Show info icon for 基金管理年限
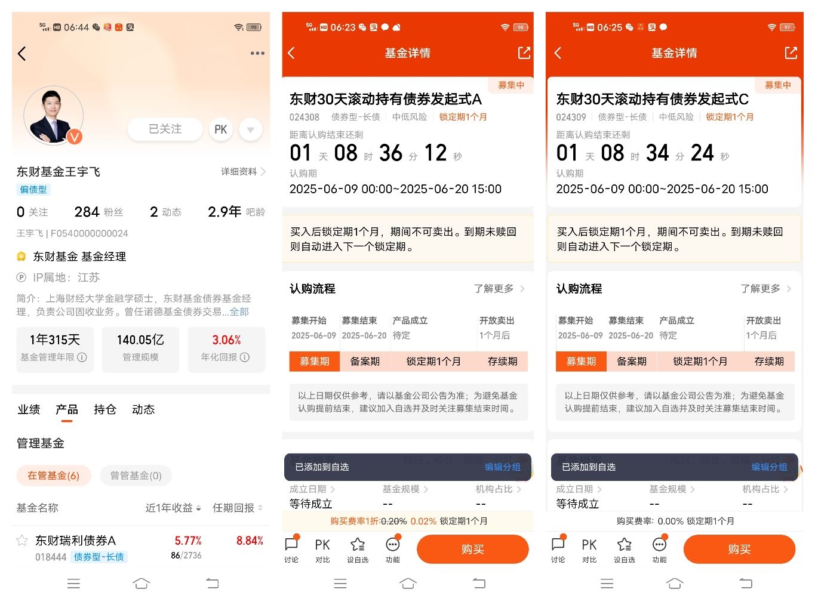815x611 pixels. (x=82, y=357)
